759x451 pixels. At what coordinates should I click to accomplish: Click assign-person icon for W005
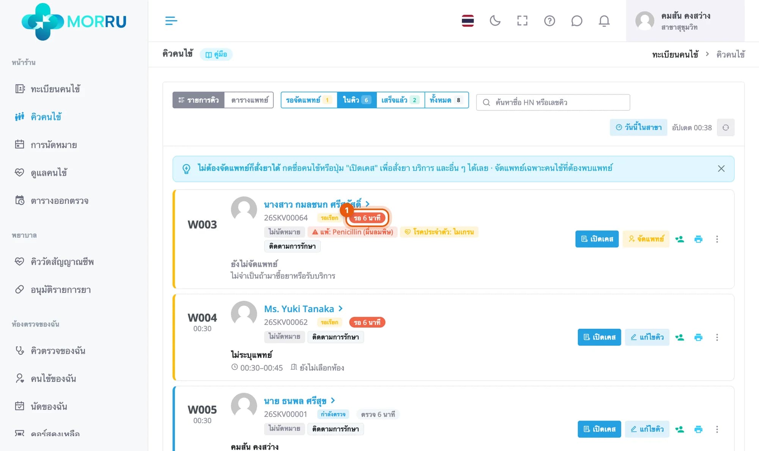pos(680,429)
